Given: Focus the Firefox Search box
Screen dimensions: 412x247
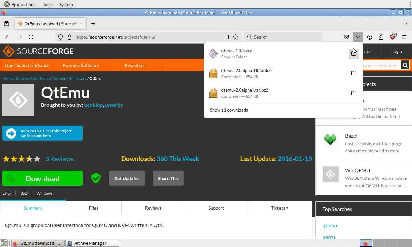Looking at the screenshot, I should 283,37.
